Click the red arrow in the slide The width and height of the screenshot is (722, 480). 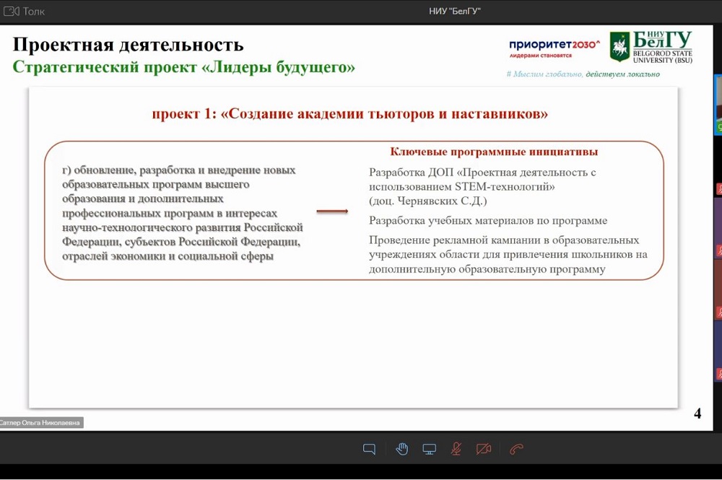click(x=332, y=211)
